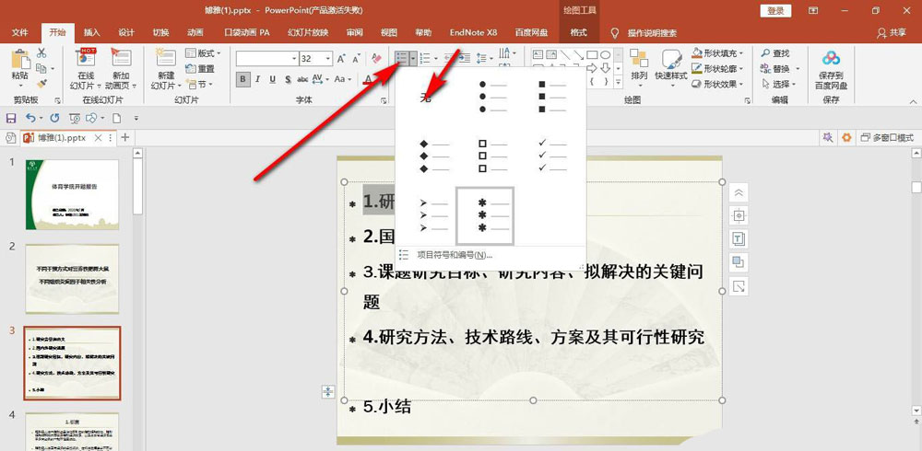The height and width of the screenshot is (451, 922).
Task: Click new blank document icon in quick toolbar
Action: point(116,118)
